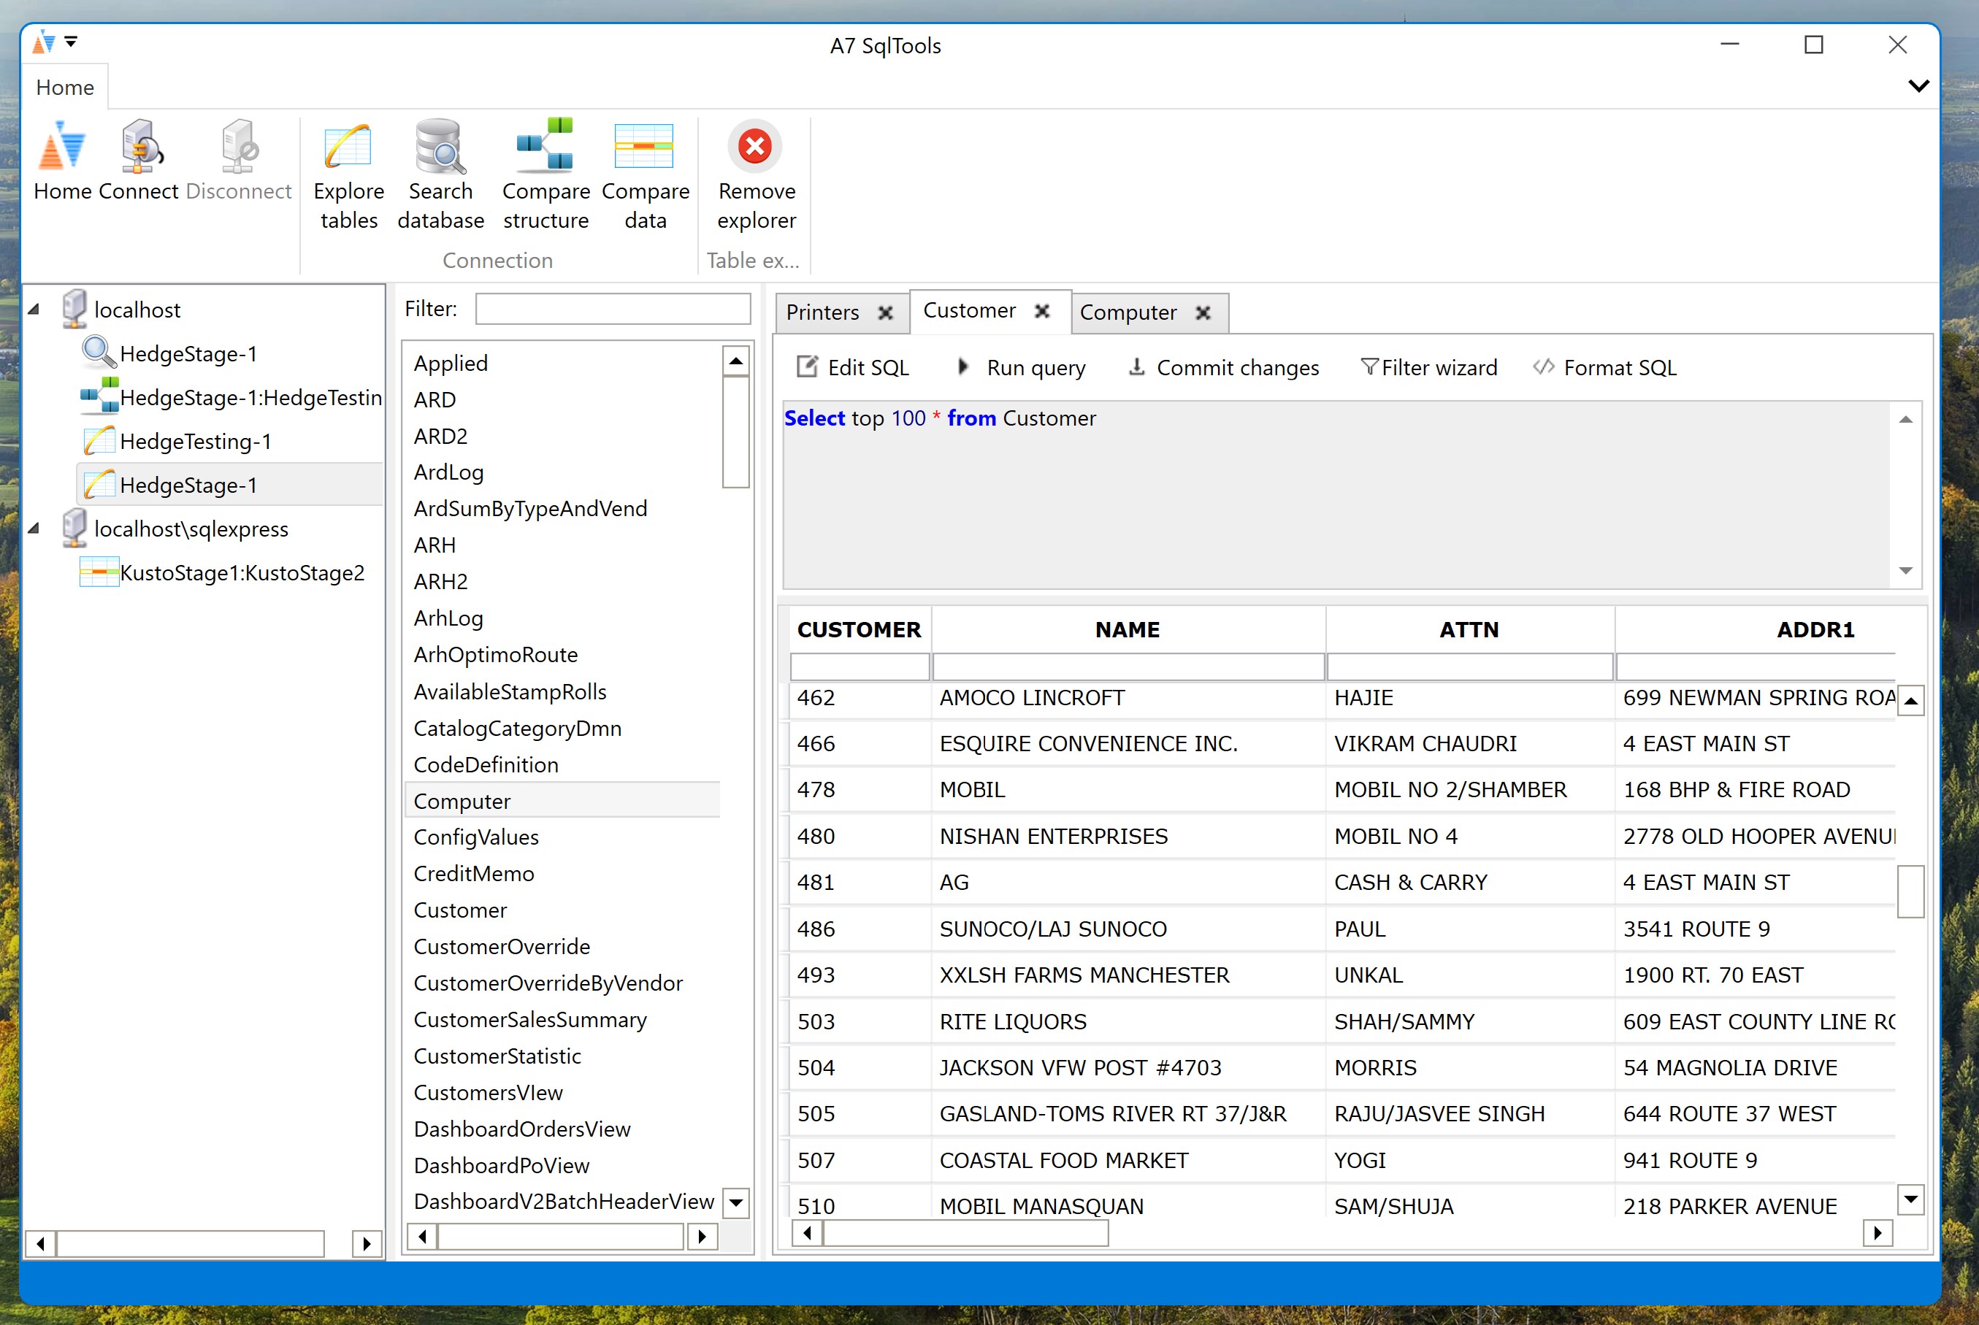Collapse the localhost\sqlexpress node
1979x1325 pixels.
point(34,529)
